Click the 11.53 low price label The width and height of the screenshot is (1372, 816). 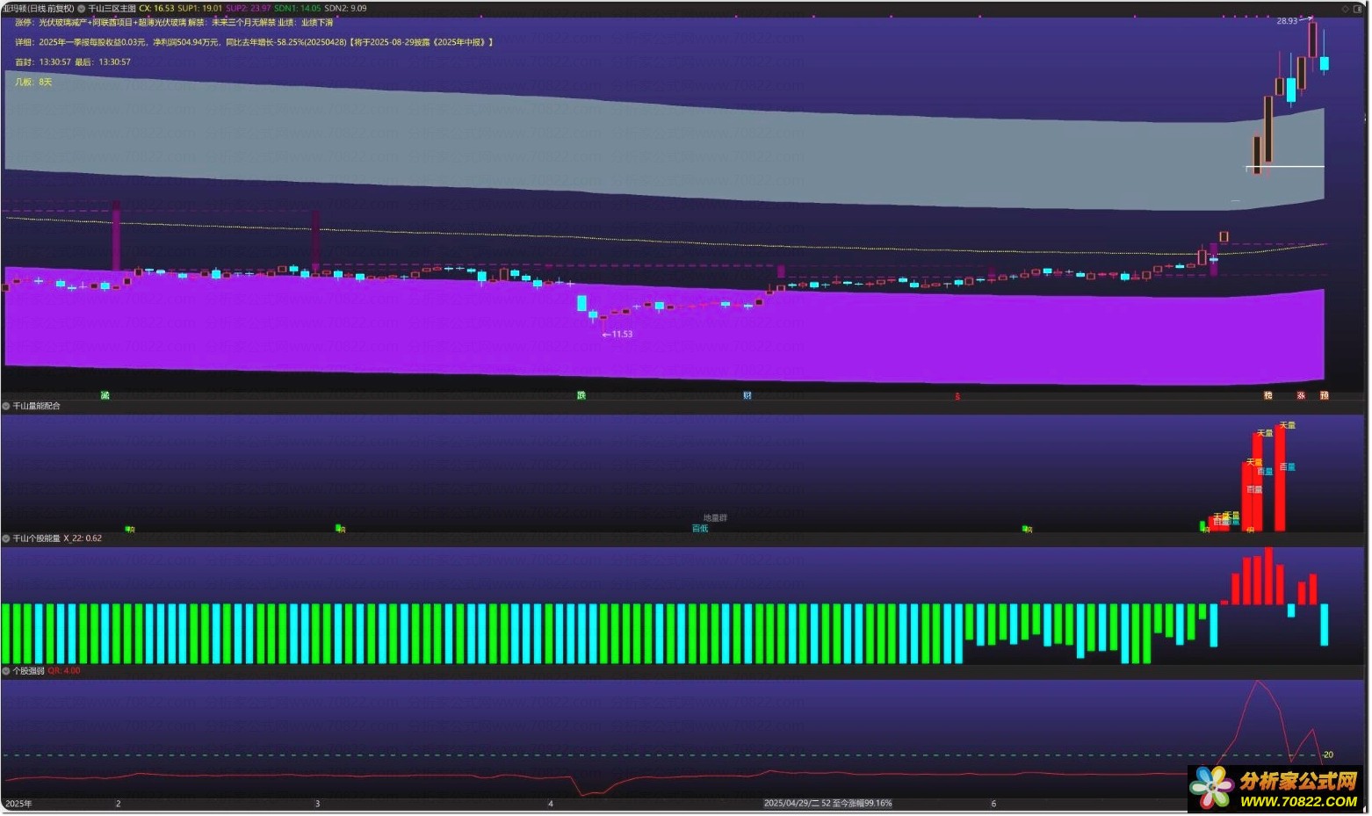click(622, 335)
